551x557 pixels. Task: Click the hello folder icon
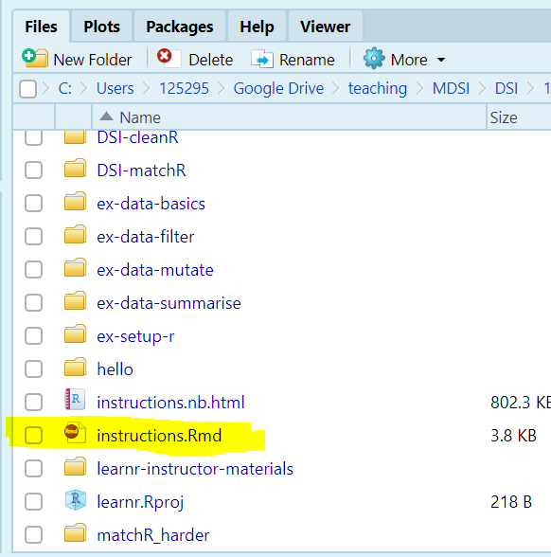tap(75, 367)
